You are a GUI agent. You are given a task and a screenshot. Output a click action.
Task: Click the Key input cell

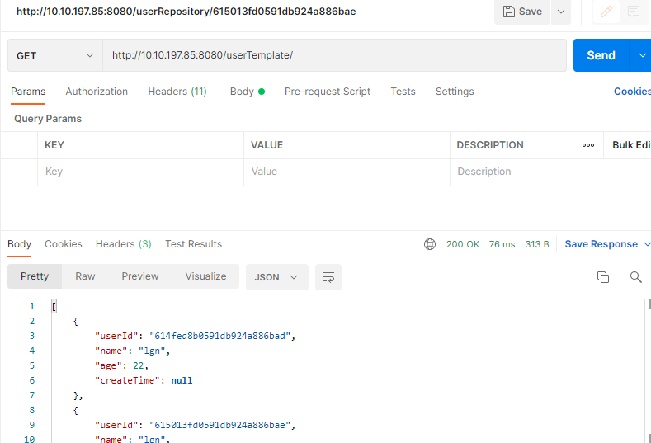(x=141, y=172)
